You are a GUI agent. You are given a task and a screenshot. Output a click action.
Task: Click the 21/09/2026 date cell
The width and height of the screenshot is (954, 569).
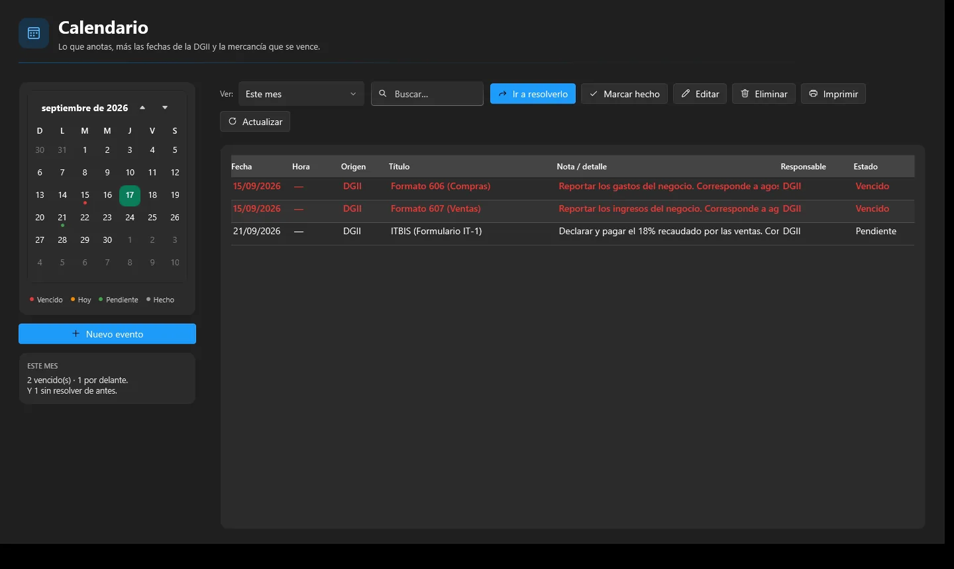click(x=256, y=232)
